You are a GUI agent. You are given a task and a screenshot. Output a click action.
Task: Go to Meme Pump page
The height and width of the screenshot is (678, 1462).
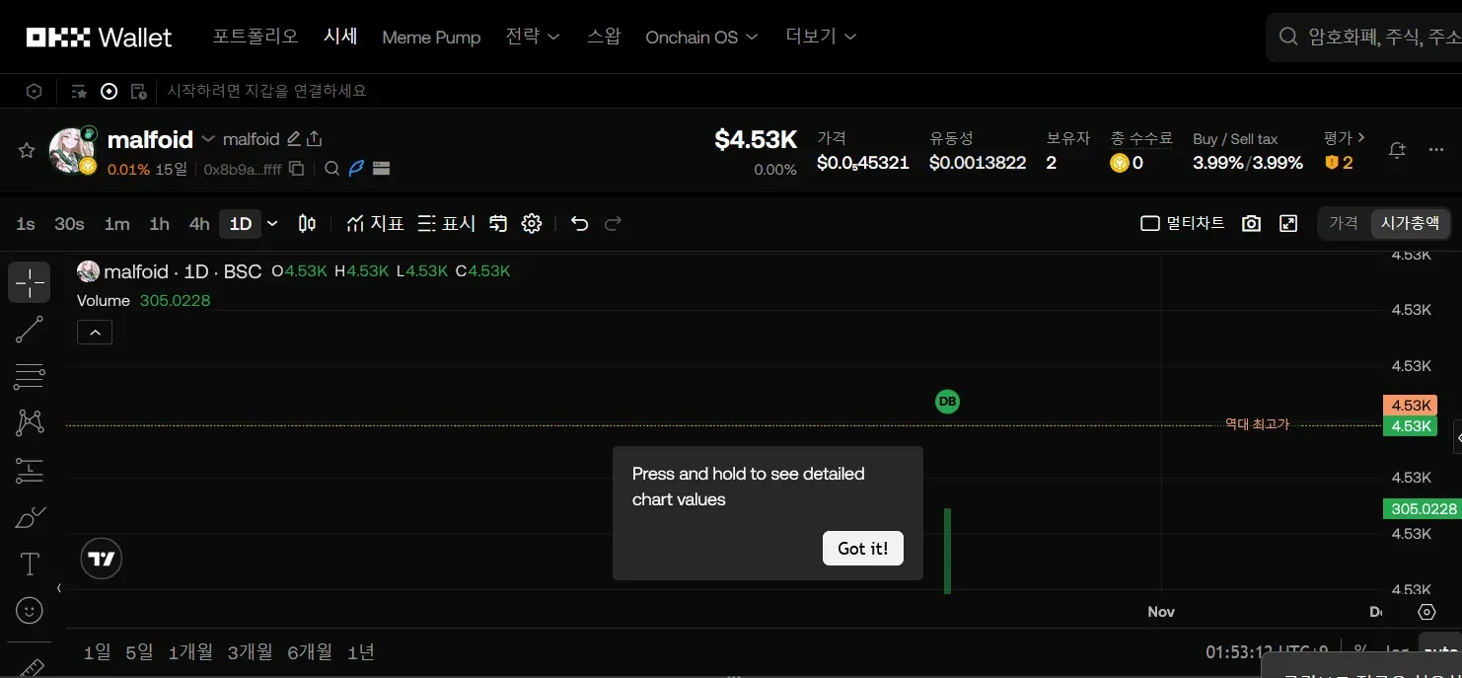click(431, 38)
